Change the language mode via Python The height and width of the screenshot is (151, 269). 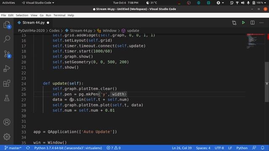point(242,148)
